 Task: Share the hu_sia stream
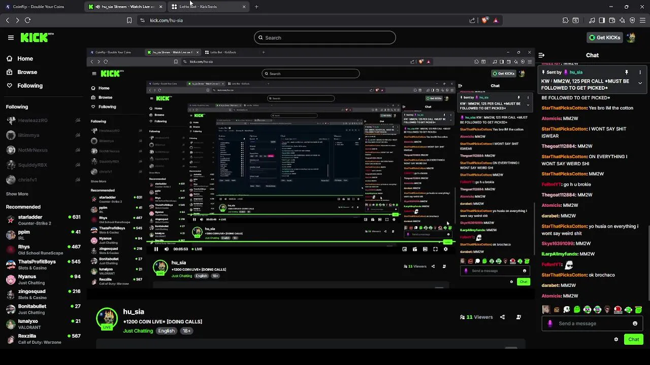(x=502, y=317)
